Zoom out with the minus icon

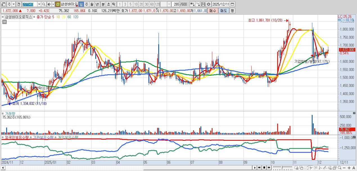(x=344, y=168)
